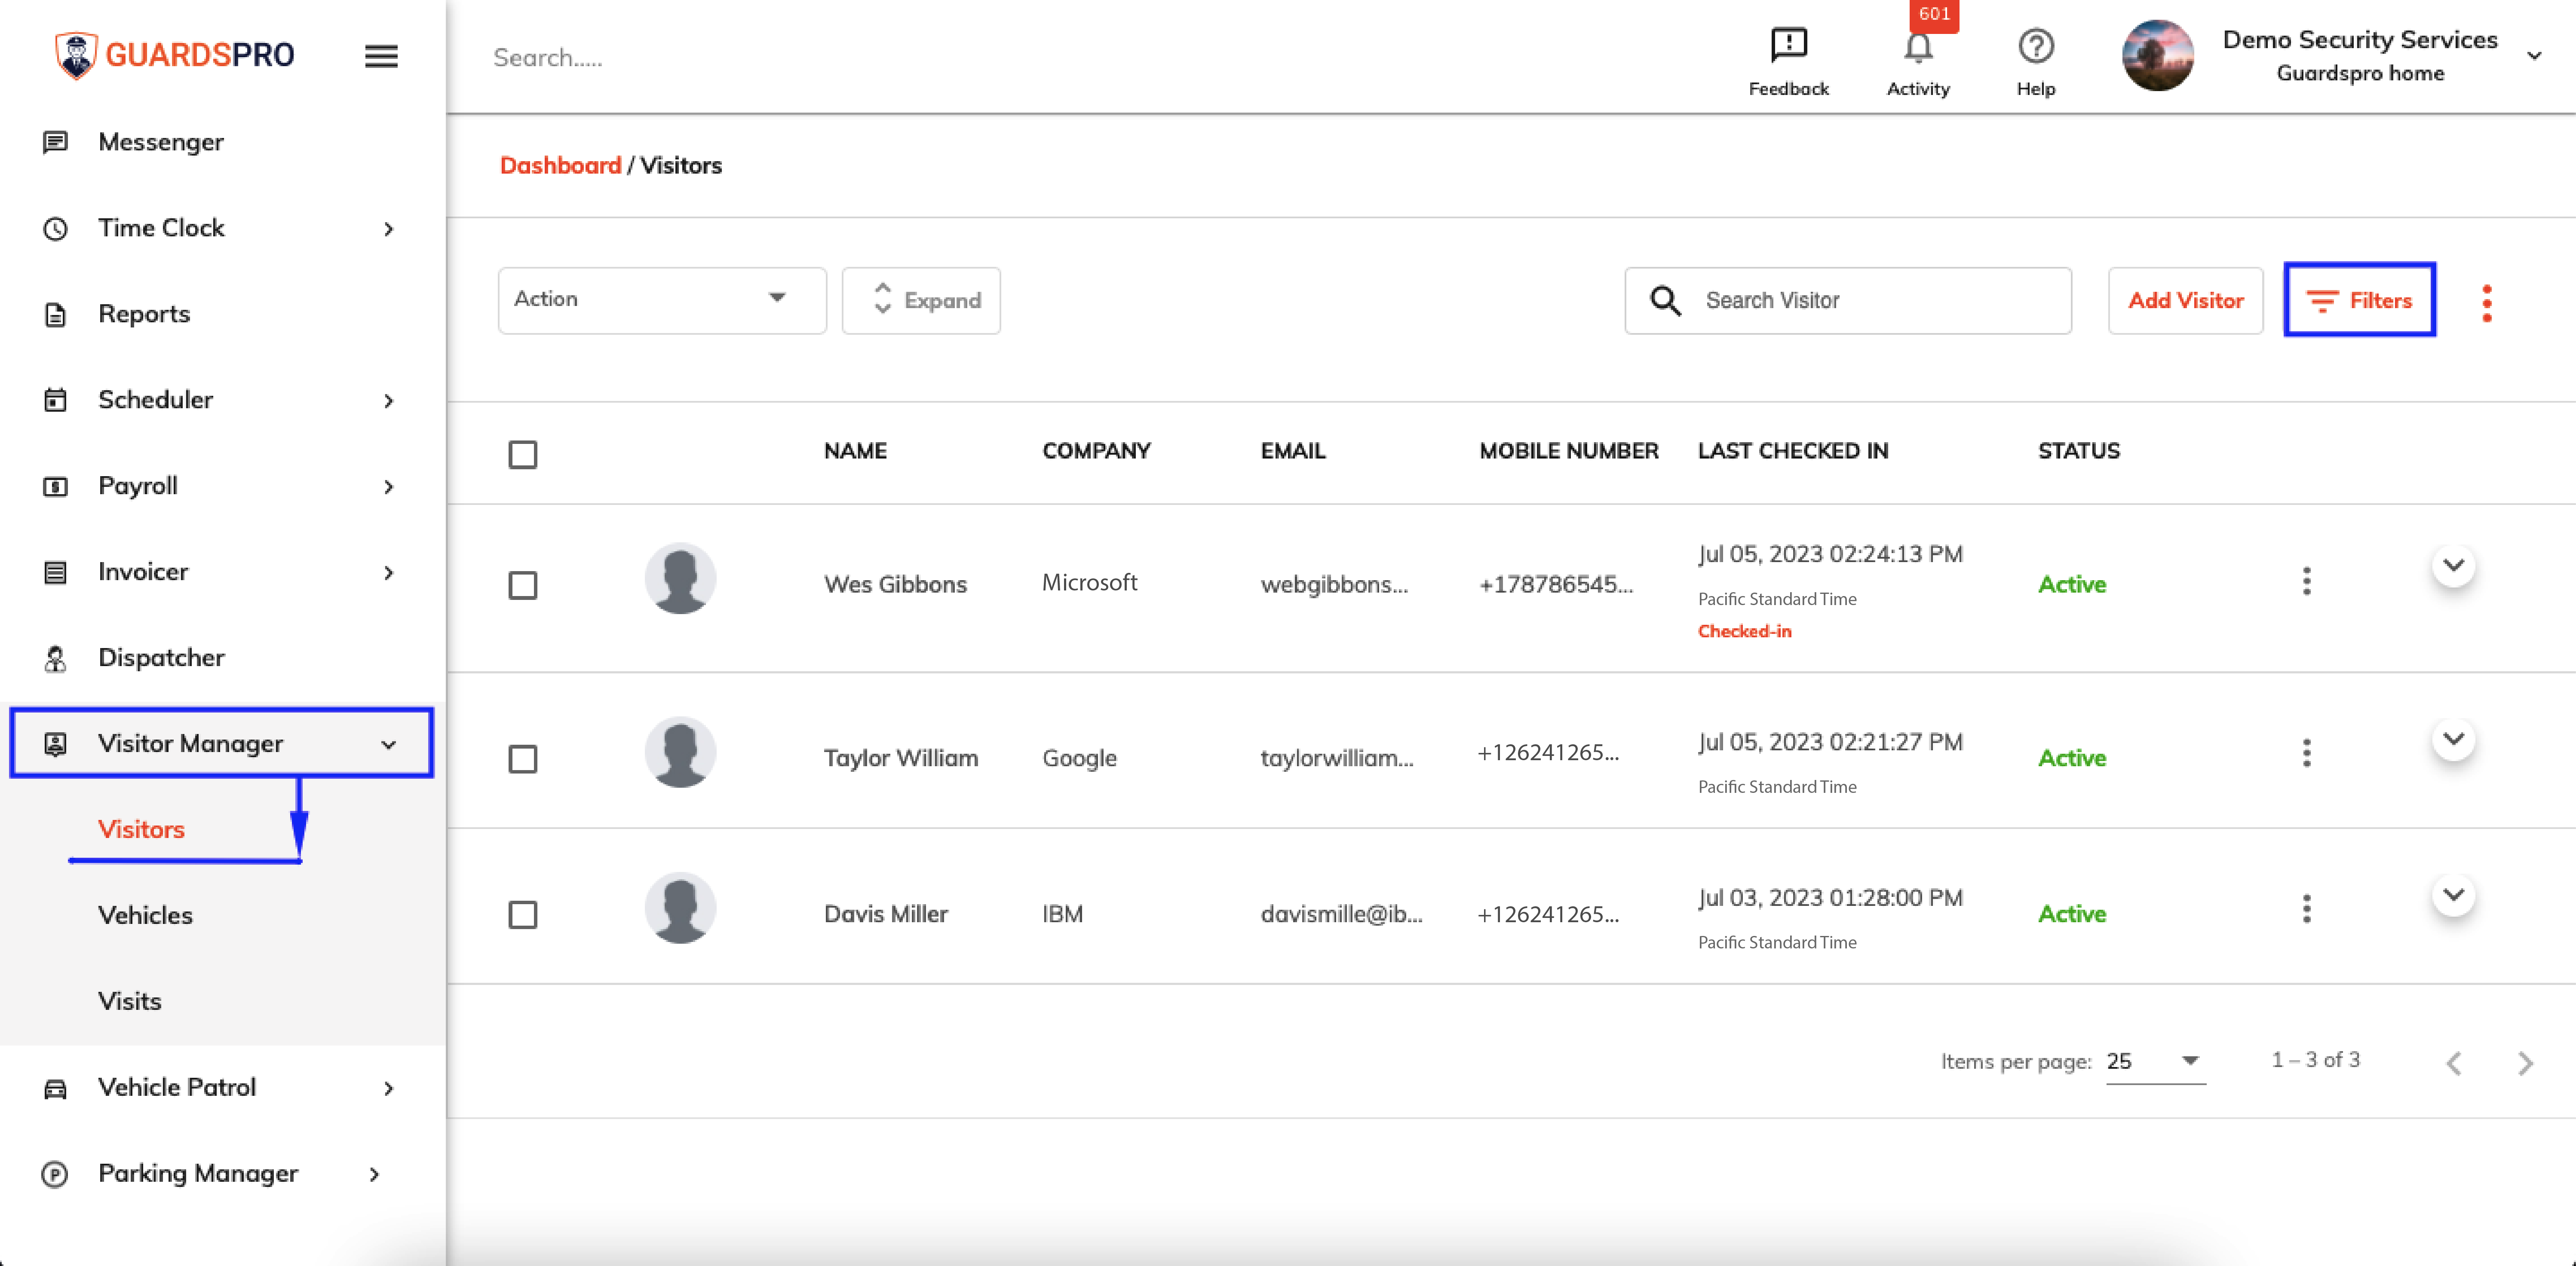The height and width of the screenshot is (1266, 2576).
Task: Click the Expand button
Action: point(921,300)
